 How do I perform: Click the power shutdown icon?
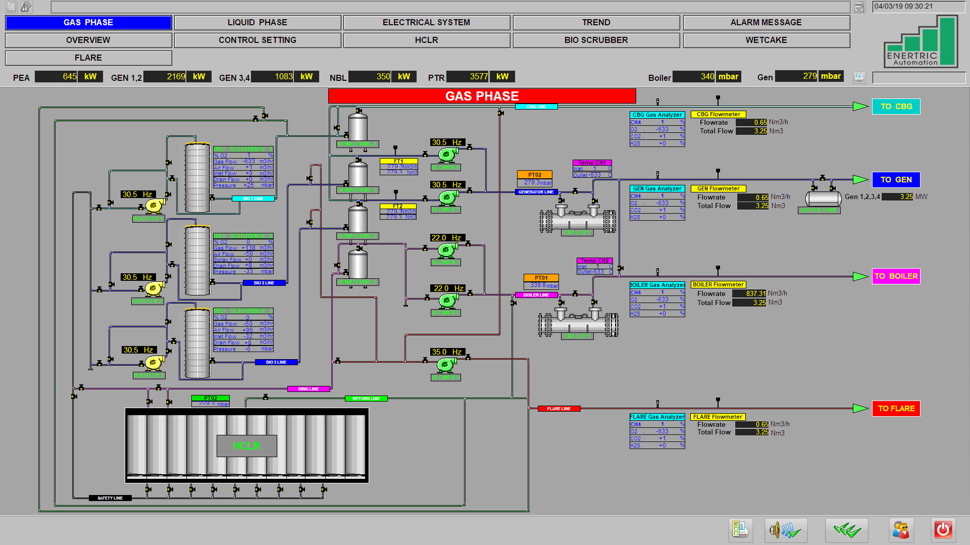[x=943, y=530]
